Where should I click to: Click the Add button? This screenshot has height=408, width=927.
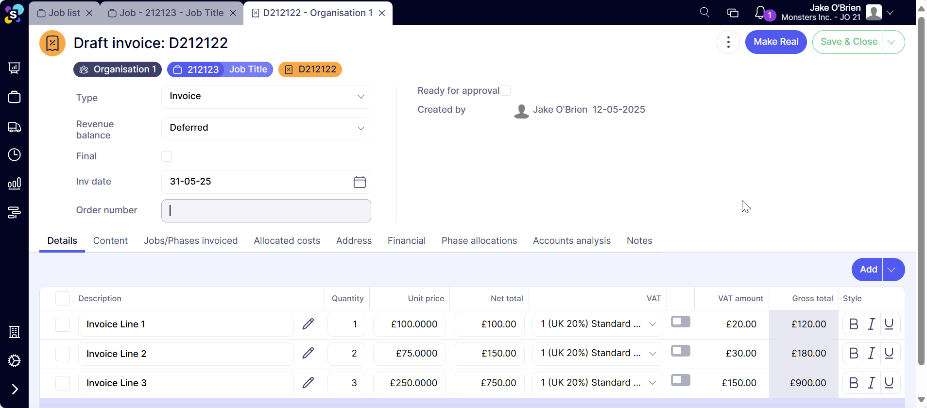(868, 270)
